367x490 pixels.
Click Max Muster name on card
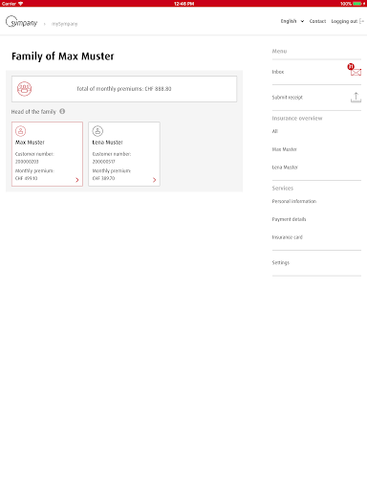pyautogui.click(x=30, y=143)
